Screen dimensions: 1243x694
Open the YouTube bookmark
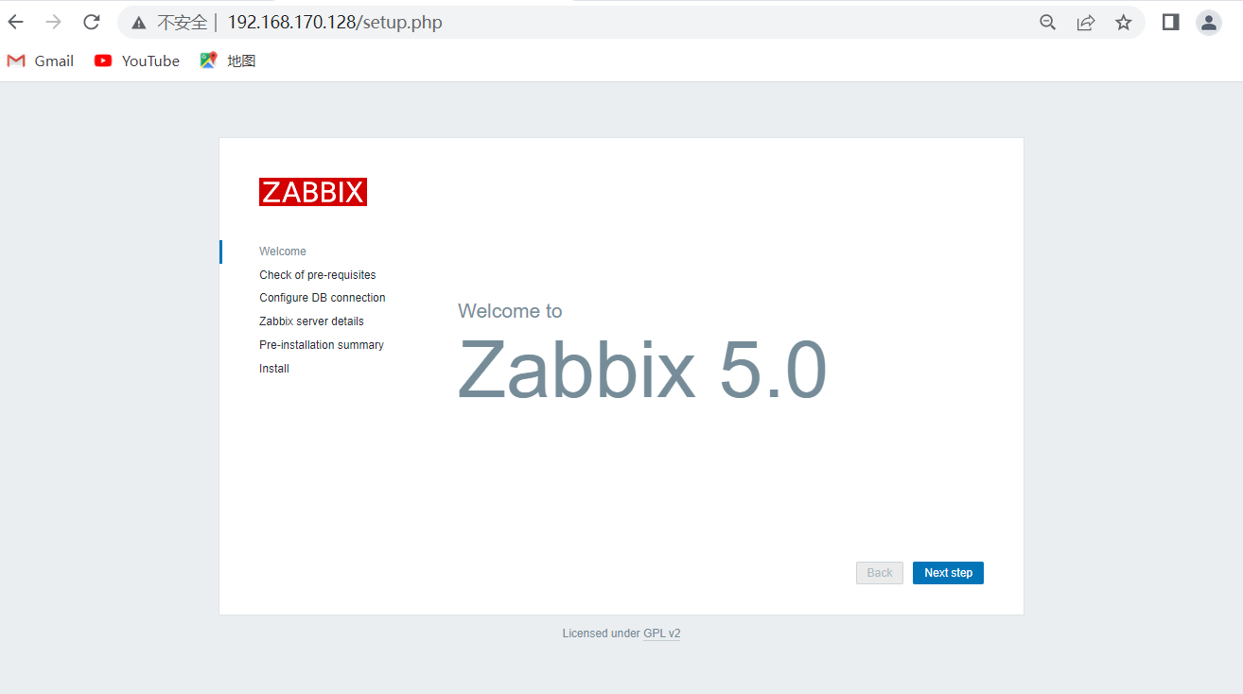[x=137, y=61]
